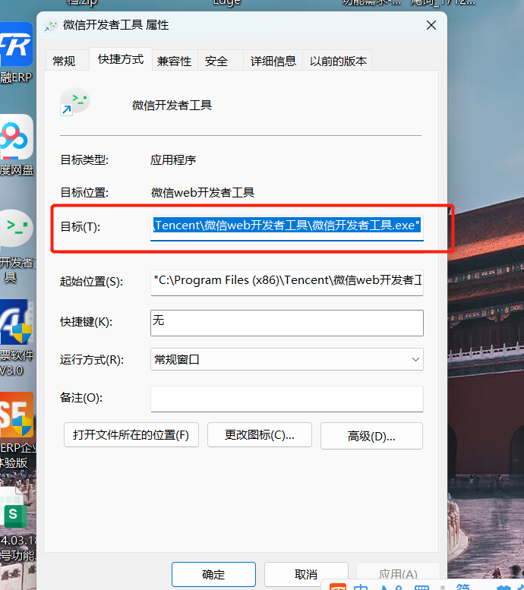Click the 目标(T) path field
This screenshot has height=590, width=524.
coord(287,227)
